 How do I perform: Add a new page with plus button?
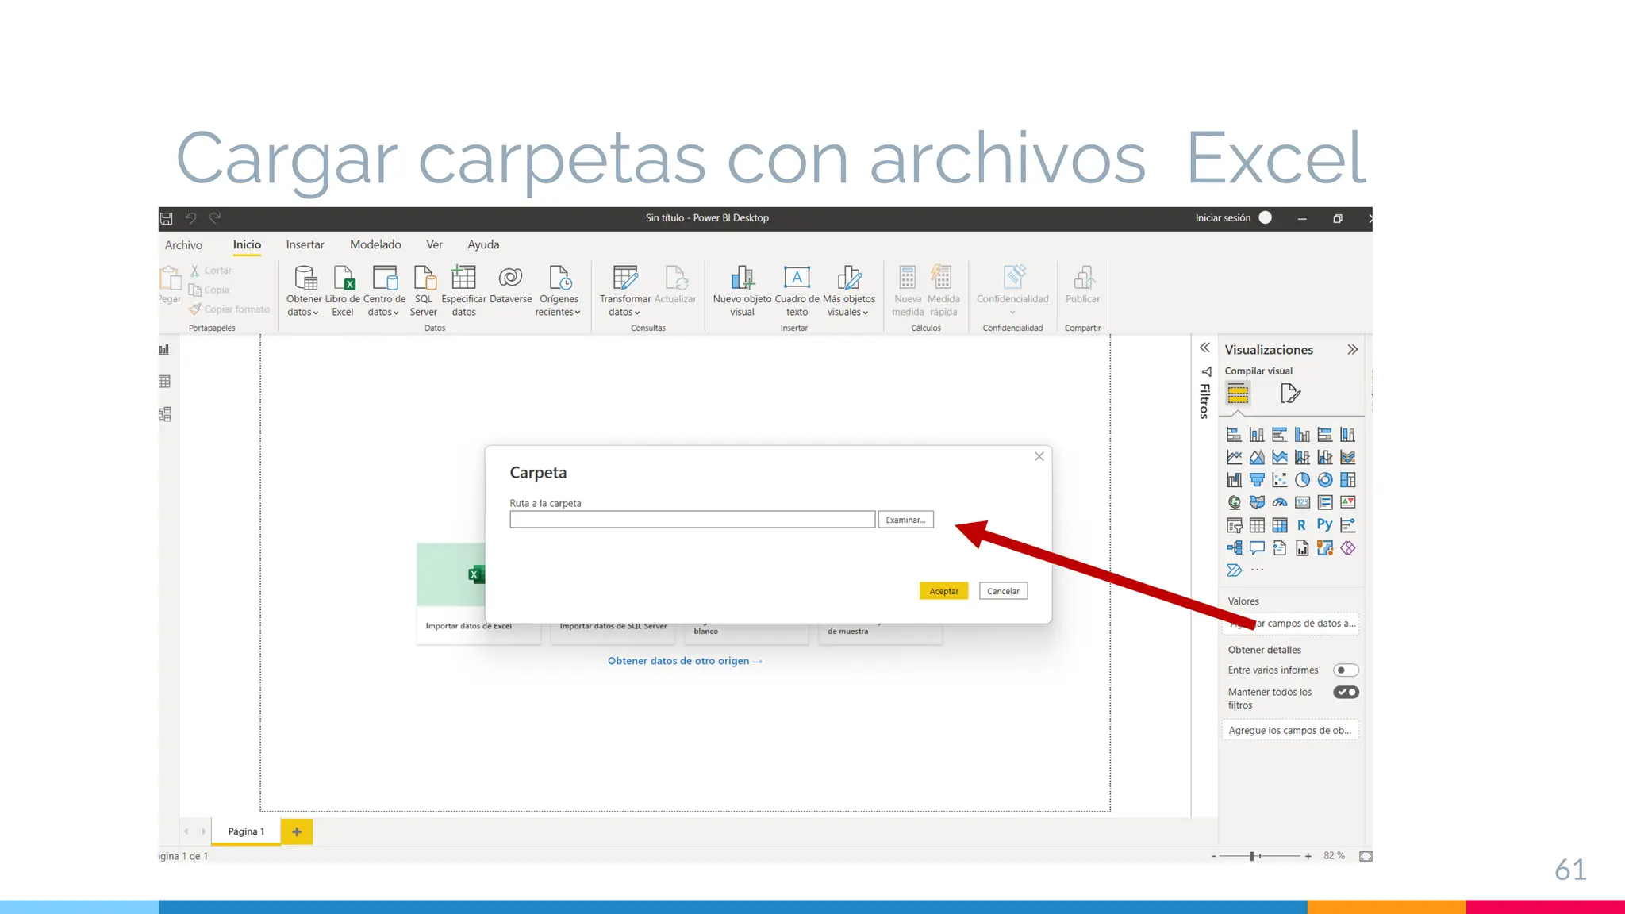click(297, 831)
